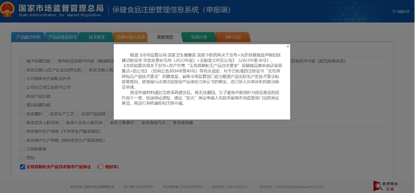The image size is (415, 193).
Task: Check the 更改注意事项 checkbox
Action: click(x=106, y=123)
